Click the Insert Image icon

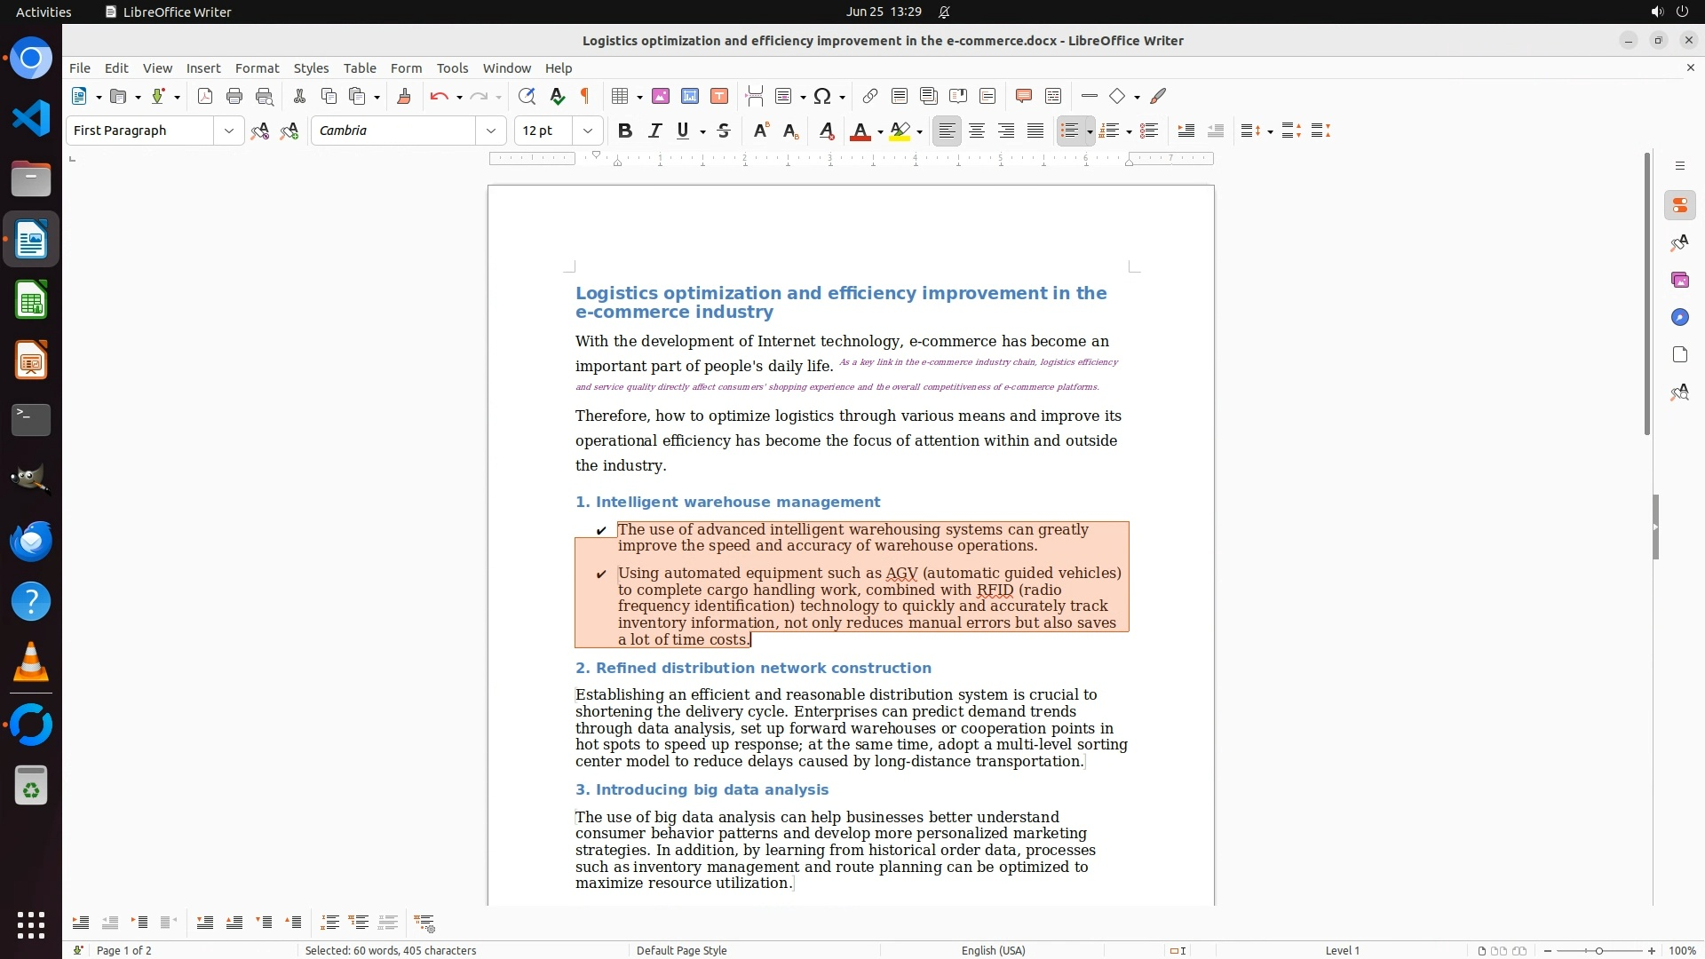click(x=660, y=96)
